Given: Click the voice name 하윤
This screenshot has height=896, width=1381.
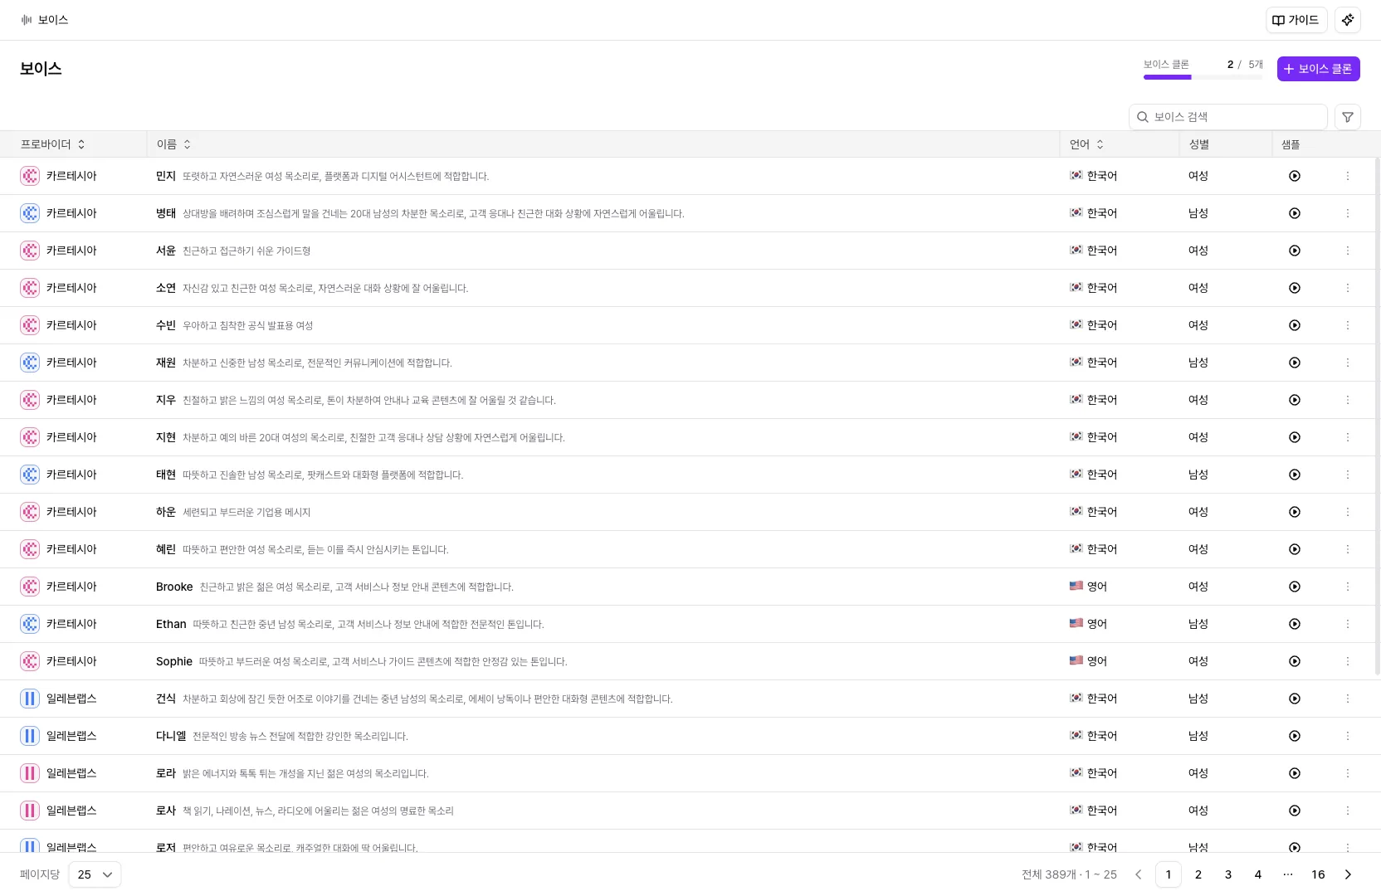Looking at the screenshot, I should click(166, 512).
